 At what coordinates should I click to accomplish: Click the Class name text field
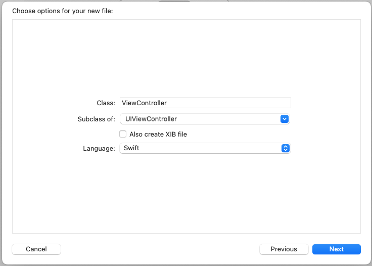click(205, 103)
